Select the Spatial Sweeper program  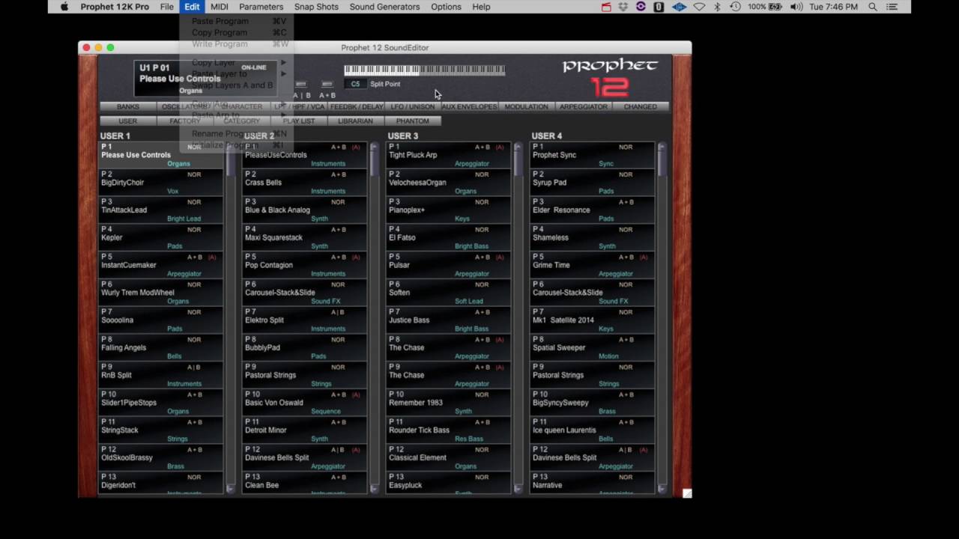[x=593, y=348]
